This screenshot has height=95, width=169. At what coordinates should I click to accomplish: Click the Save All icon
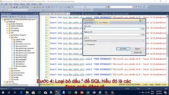(17, 7)
